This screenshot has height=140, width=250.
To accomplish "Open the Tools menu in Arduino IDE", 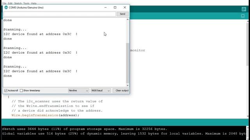I will pos(26,3).
